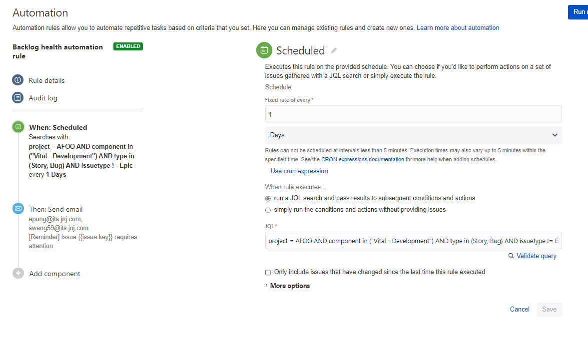Screen dimensions: 588x338
Task: Click the green Scheduled trigger calendar icon in sidebar
Action: 18,127
